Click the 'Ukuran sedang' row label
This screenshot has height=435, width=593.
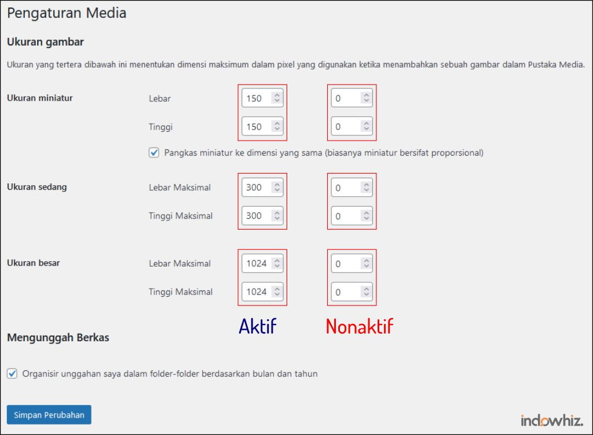pos(36,187)
